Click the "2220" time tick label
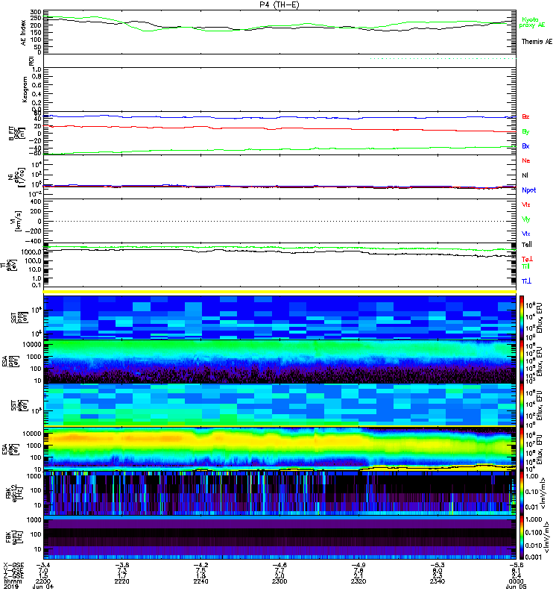559x597 pixels. [121, 581]
